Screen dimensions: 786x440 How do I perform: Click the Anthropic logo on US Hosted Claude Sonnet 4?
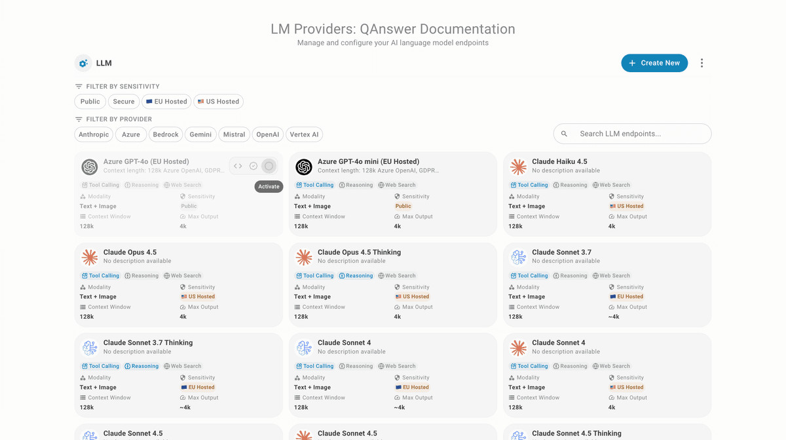pyautogui.click(x=518, y=348)
